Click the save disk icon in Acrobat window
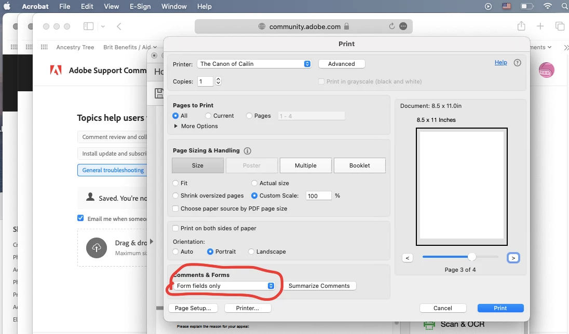The width and height of the screenshot is (569, 334). click(159, 93)
